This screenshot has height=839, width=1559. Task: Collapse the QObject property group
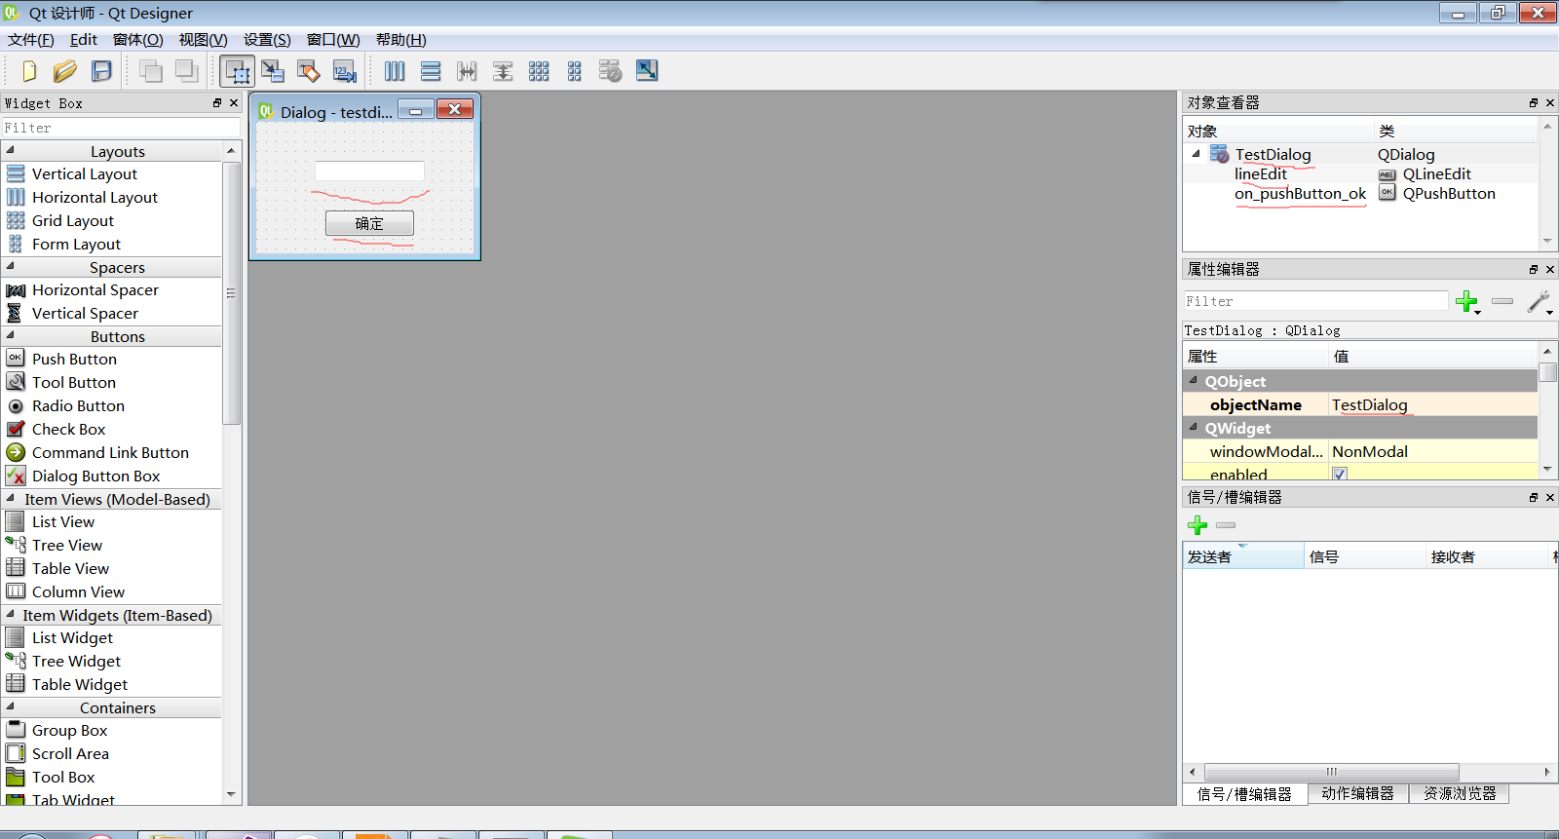pos(1194,381)
